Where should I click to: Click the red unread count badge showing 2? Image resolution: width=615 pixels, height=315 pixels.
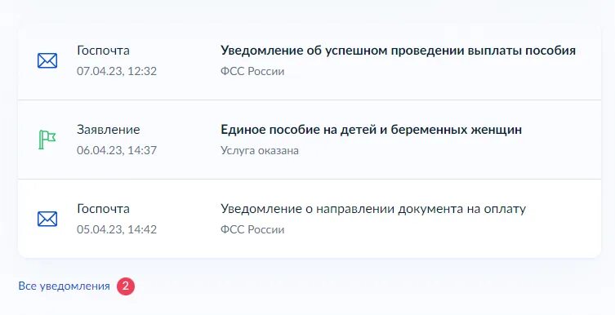(x=126, y=286)
